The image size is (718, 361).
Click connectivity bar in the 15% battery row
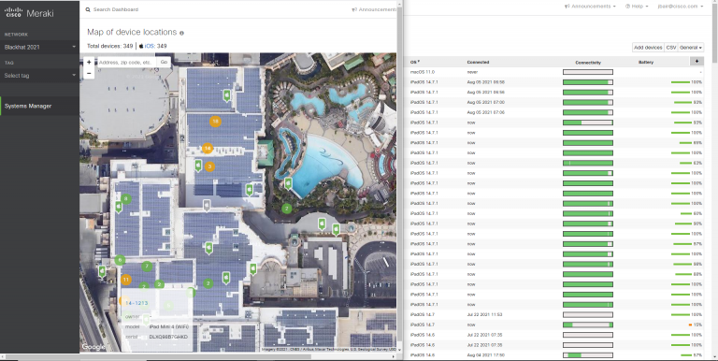588,325
